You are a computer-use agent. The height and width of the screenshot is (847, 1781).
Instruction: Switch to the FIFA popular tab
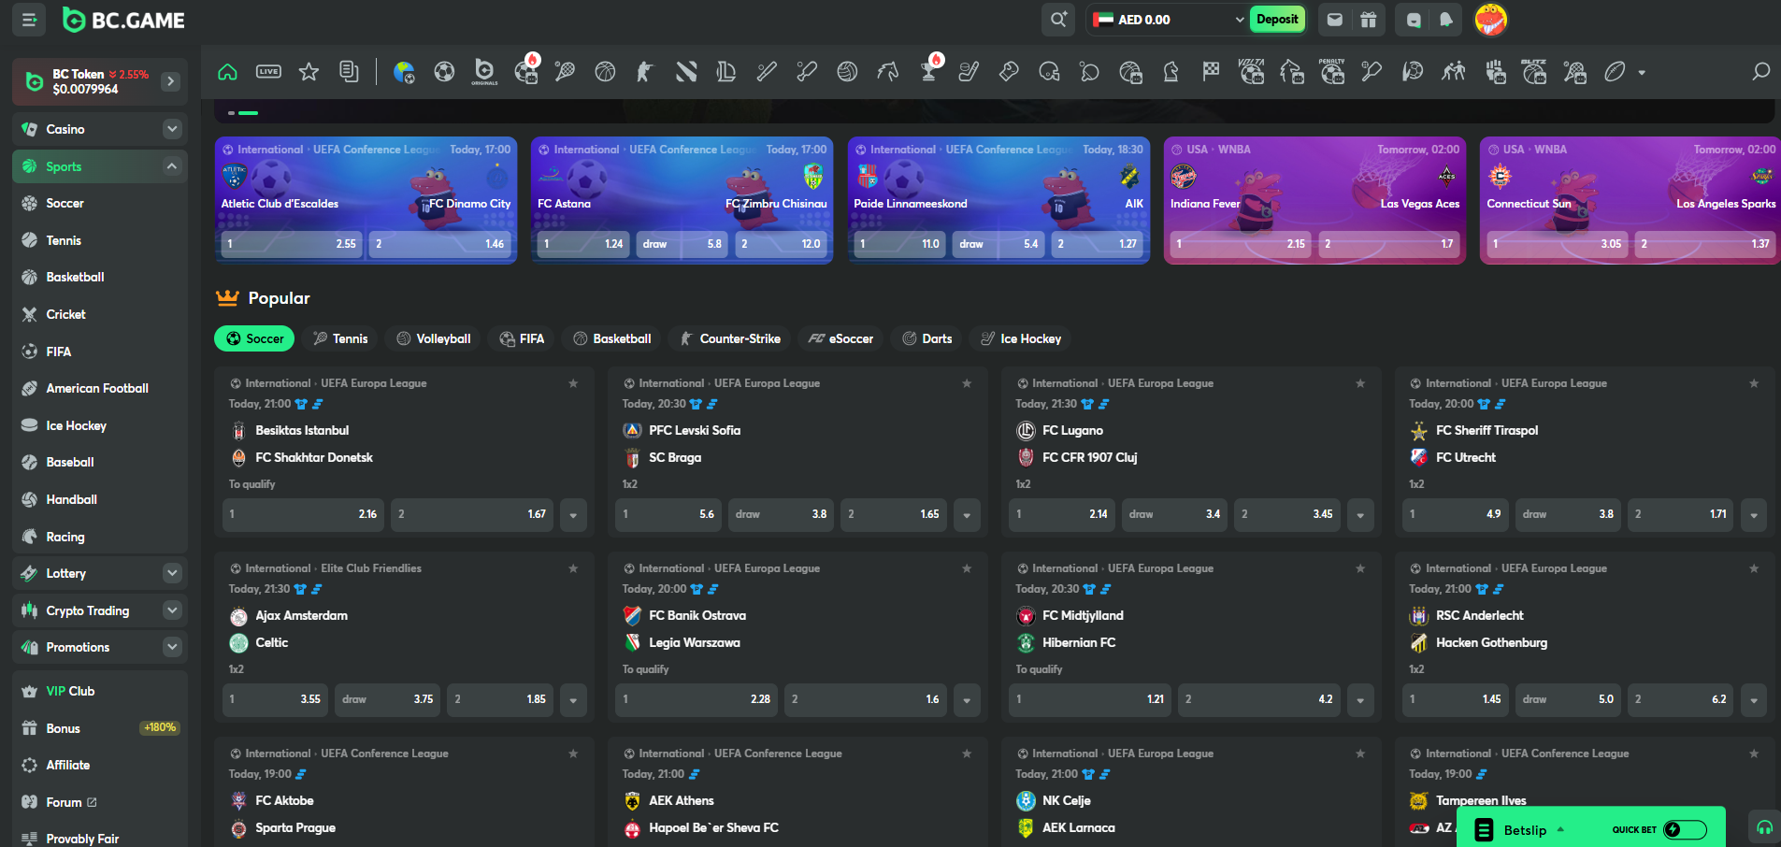pyautogui.click(x=522, y=338)
